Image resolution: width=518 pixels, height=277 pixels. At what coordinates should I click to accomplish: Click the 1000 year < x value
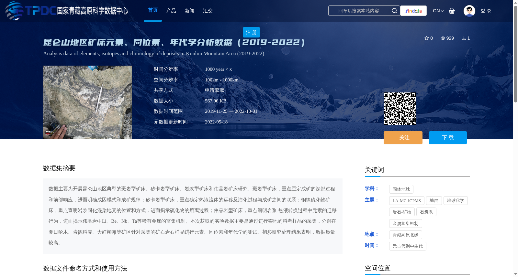click(219, 69)
